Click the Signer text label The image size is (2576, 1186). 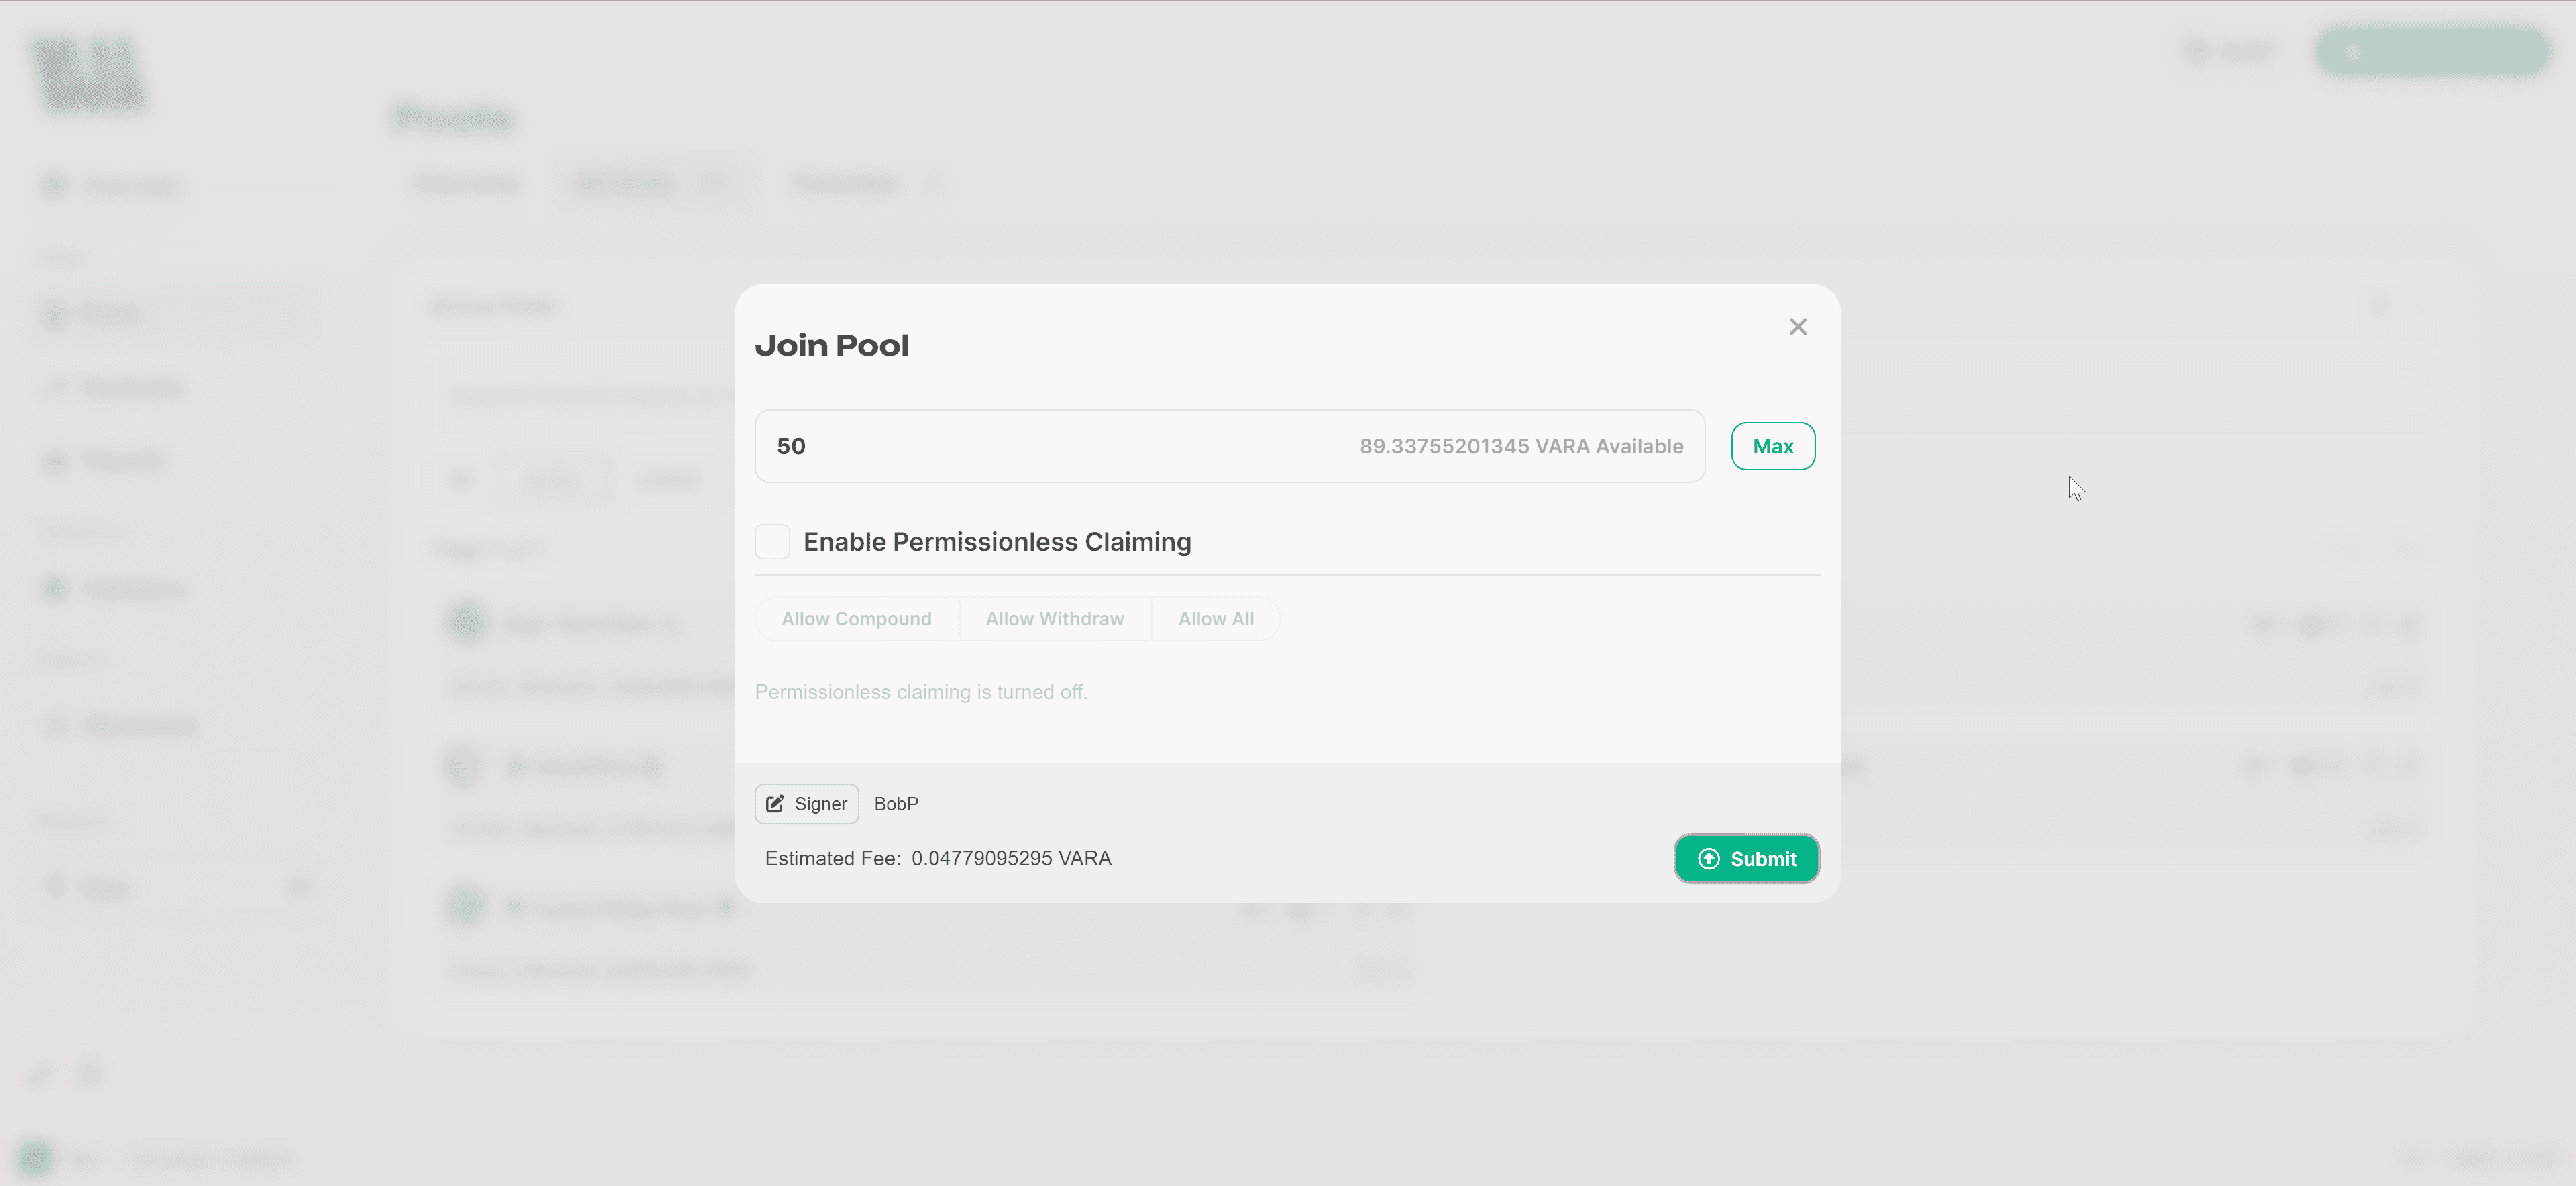pyautogui.click(x=820, y=804)
